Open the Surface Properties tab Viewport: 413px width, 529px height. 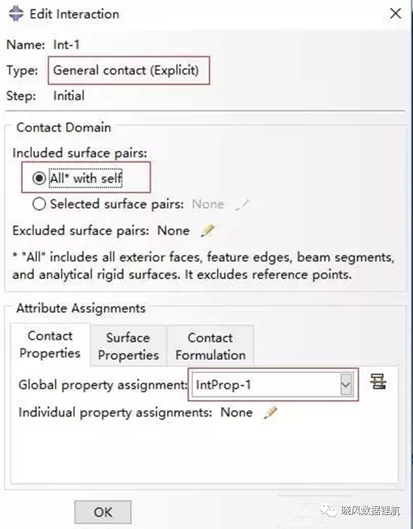click(128, 346)
